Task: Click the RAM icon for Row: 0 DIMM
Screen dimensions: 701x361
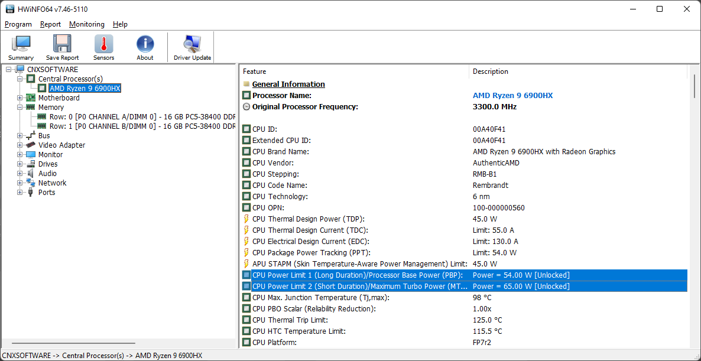Action: pos(43,116)
